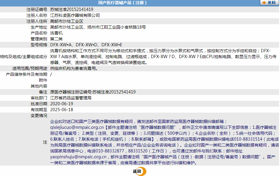Click the product name 洗胃机
280x176 pixels.
(x=56, y=33)
